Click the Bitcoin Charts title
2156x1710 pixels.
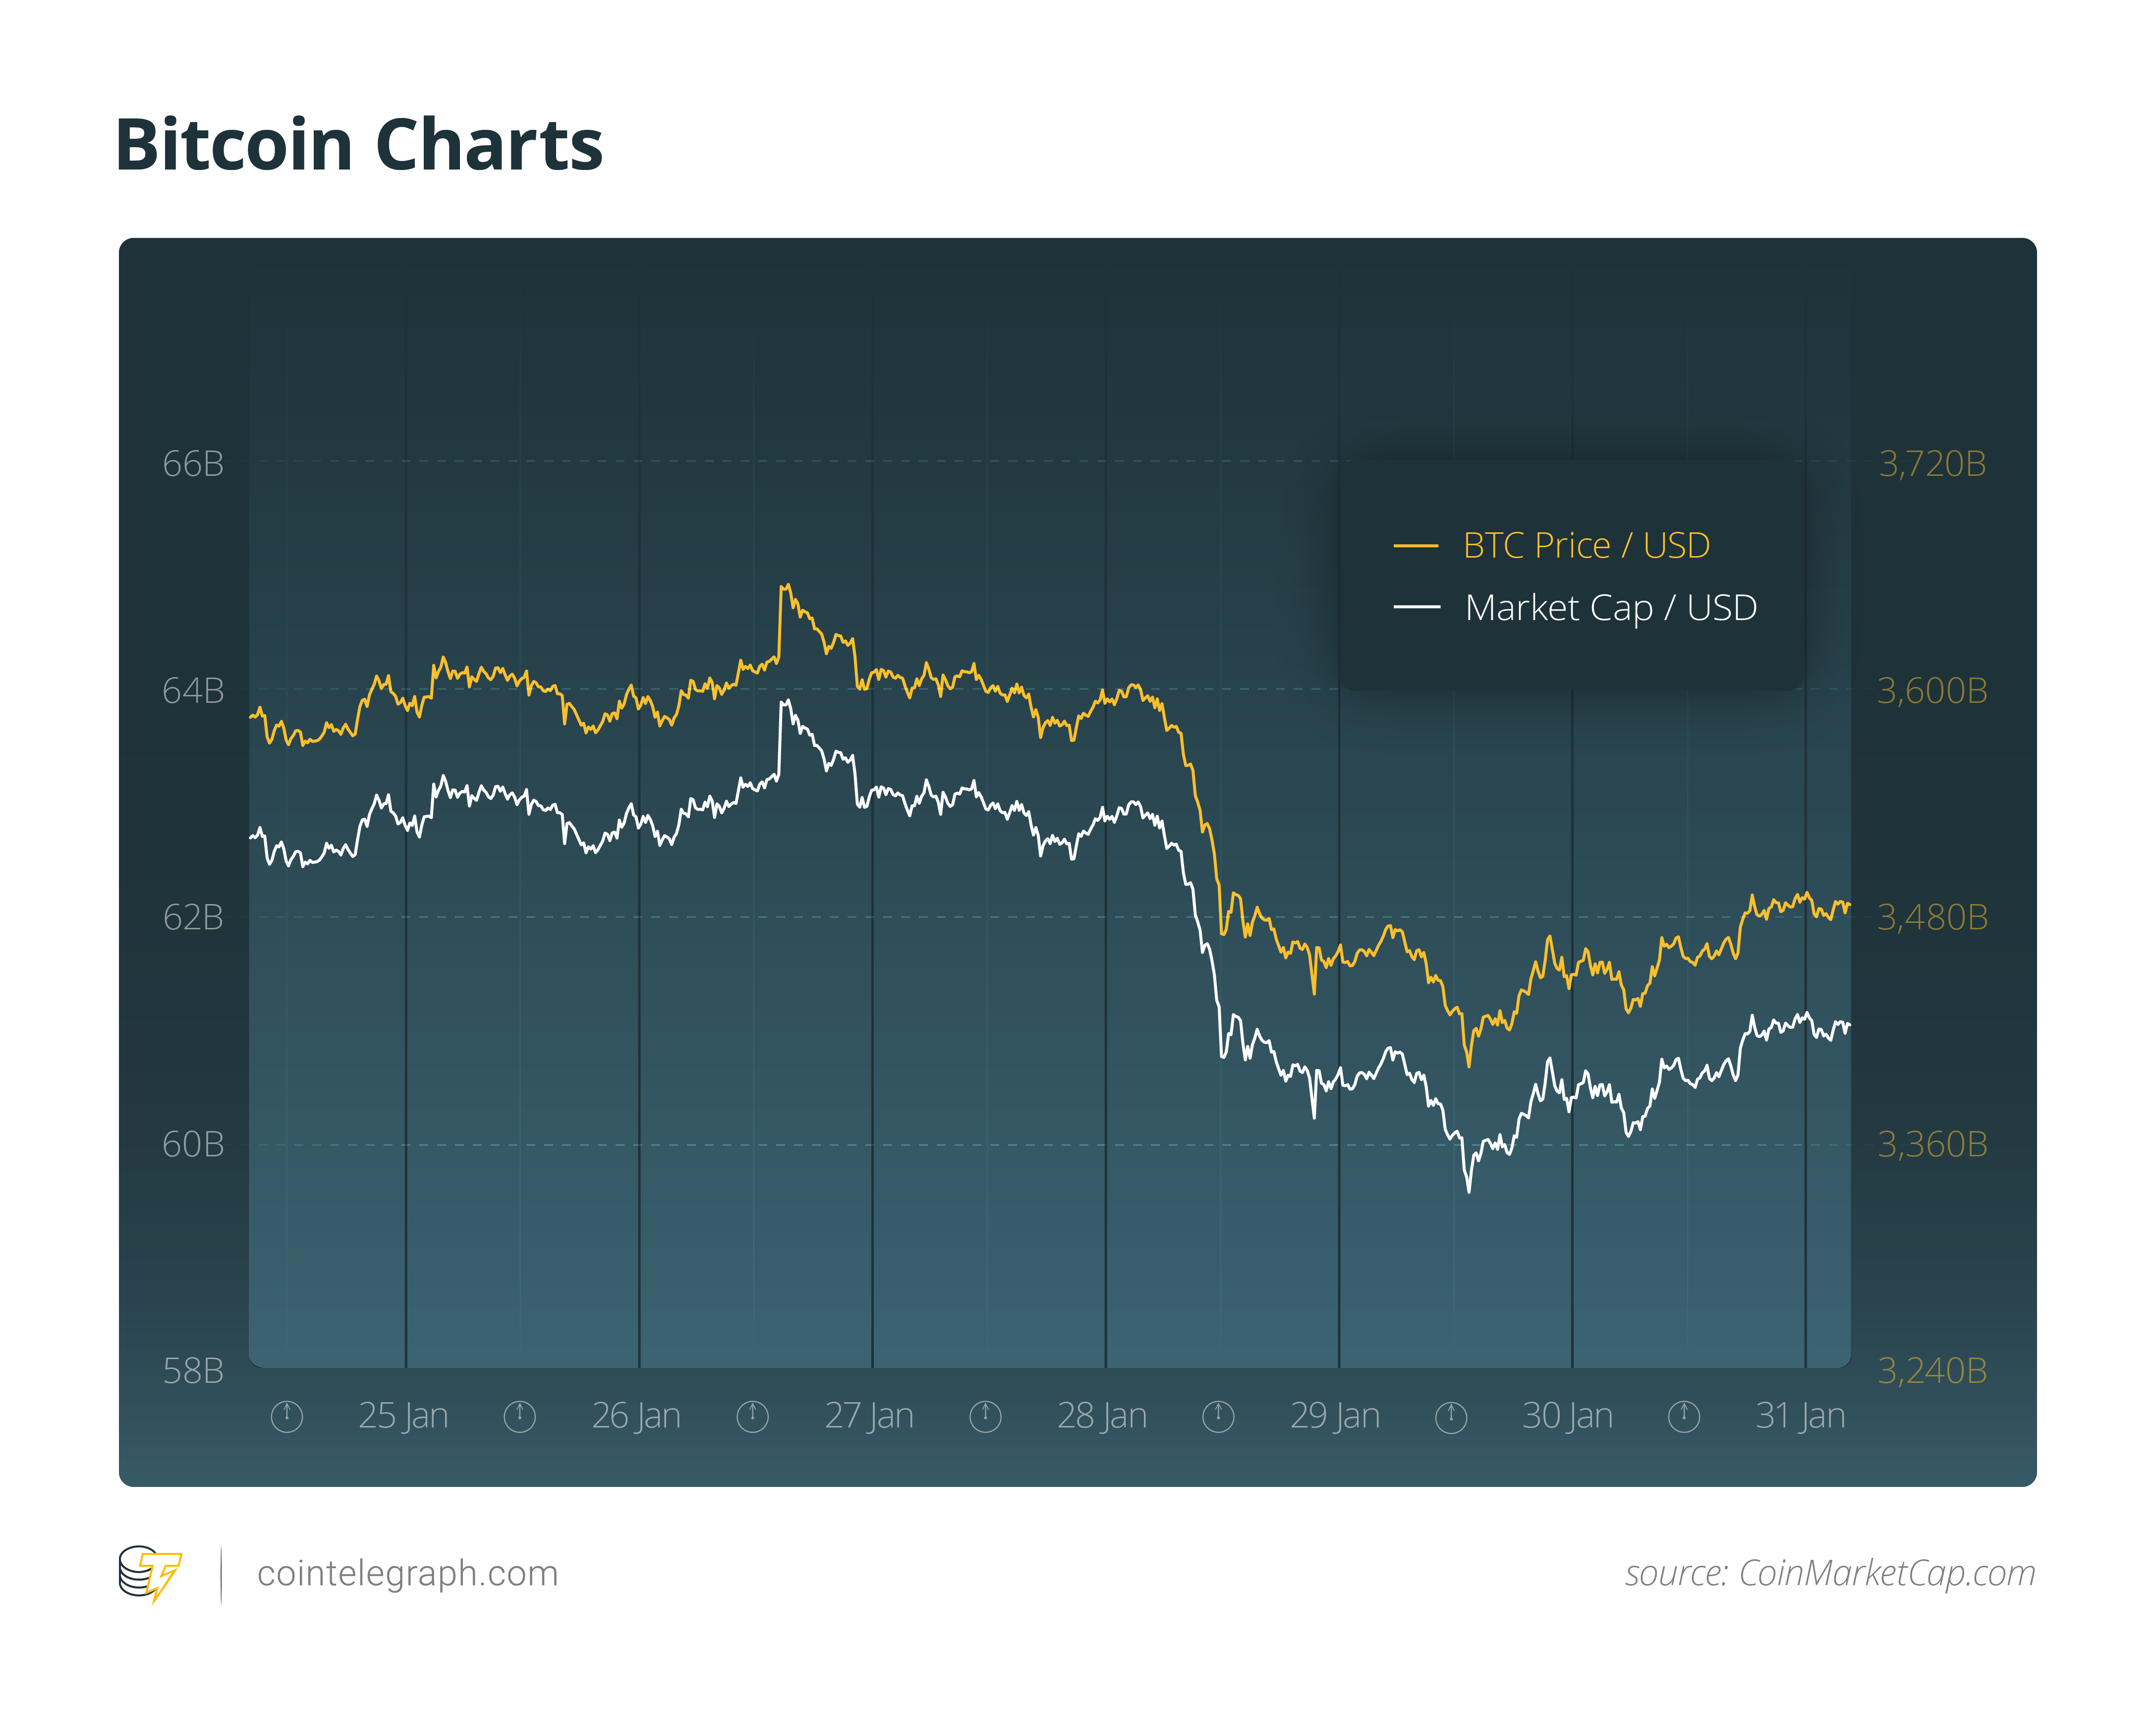click(x=359, y=146)
